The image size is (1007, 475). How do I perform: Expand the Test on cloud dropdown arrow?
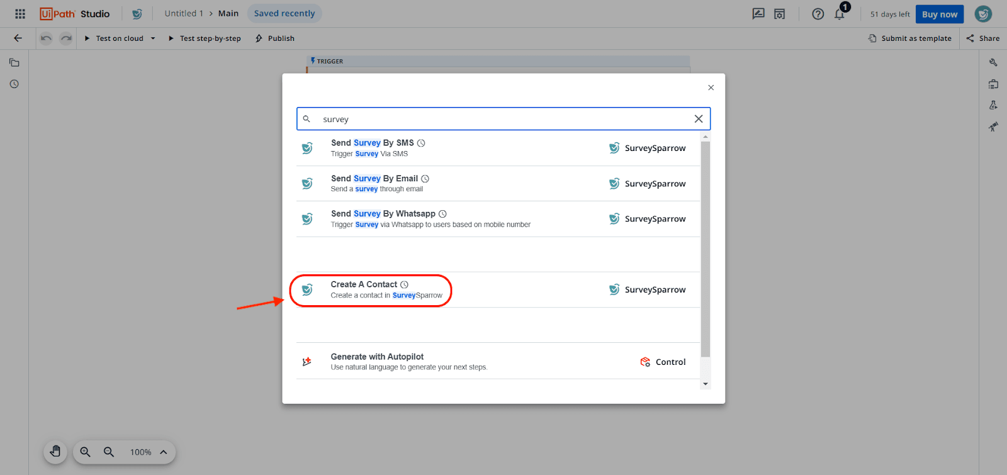tap(153, 38)
